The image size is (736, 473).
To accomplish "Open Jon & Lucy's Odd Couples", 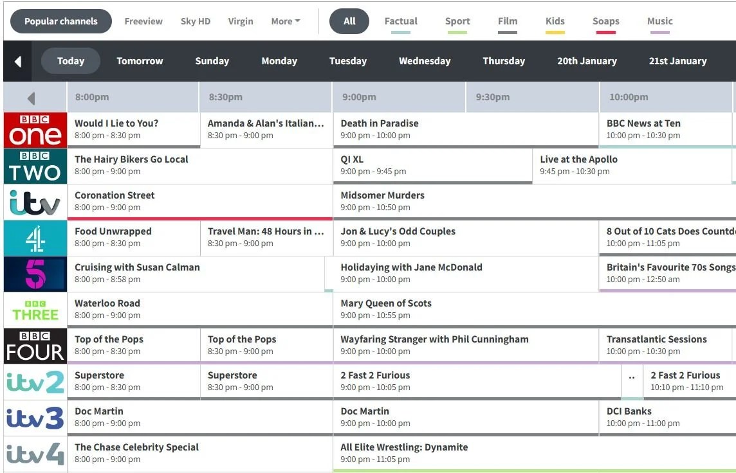I will [466, 238].
